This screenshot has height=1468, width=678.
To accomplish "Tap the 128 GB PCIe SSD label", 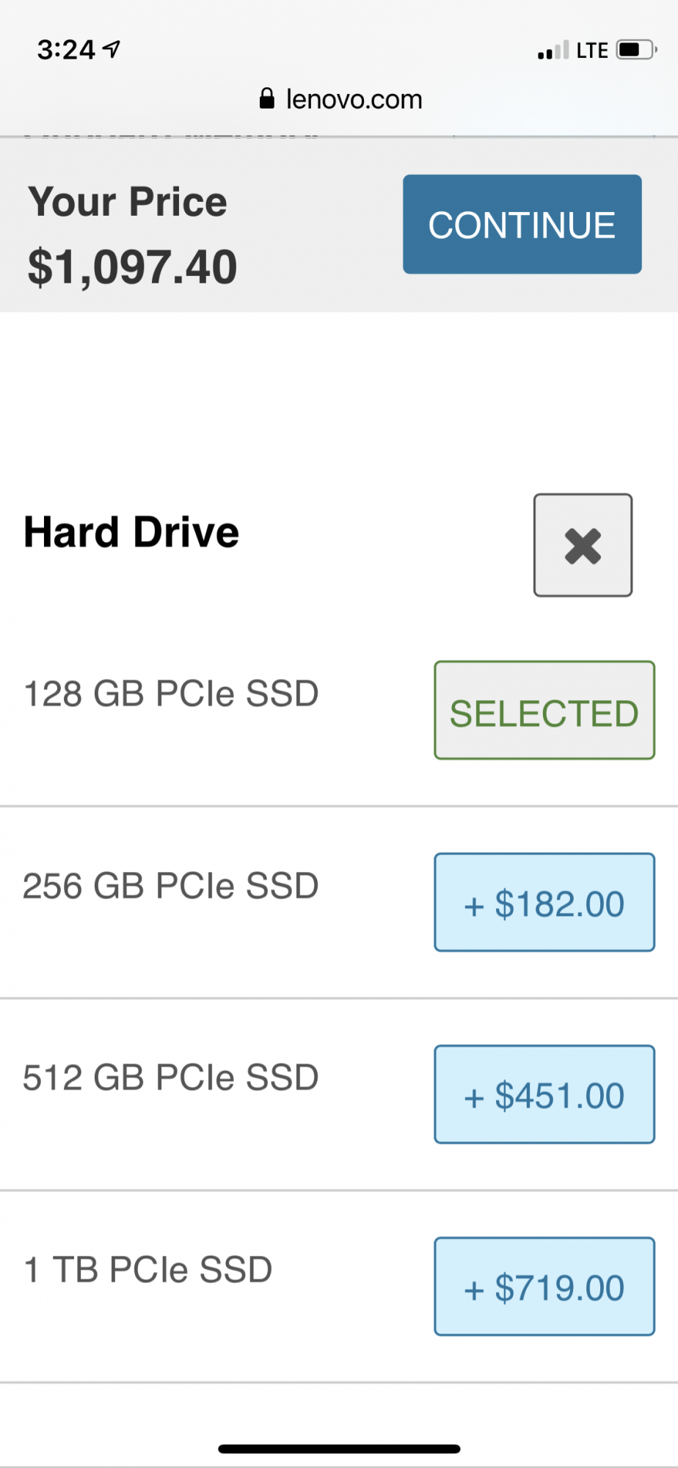I will (x=171, y=694).
